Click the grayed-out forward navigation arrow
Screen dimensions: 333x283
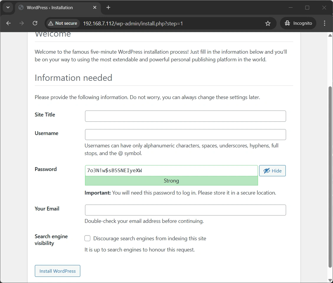click(22, 23)
